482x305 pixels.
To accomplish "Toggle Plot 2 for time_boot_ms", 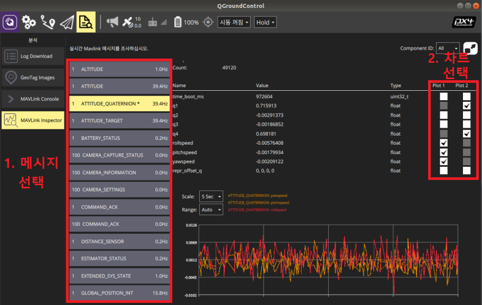I will pyautogui.click(x=467, y=97).
